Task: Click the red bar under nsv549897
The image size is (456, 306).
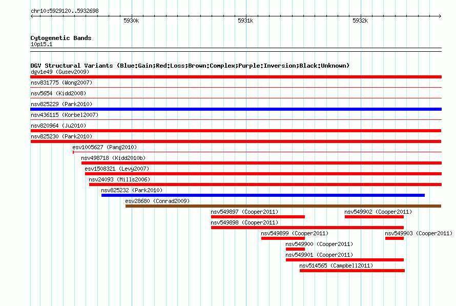Action: pos(258,217)
